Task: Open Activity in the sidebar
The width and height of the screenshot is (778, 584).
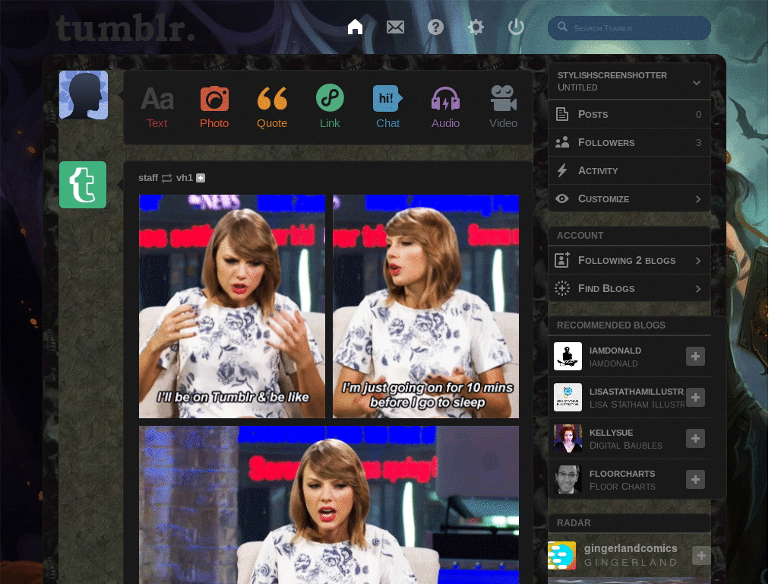Action: 629,171
